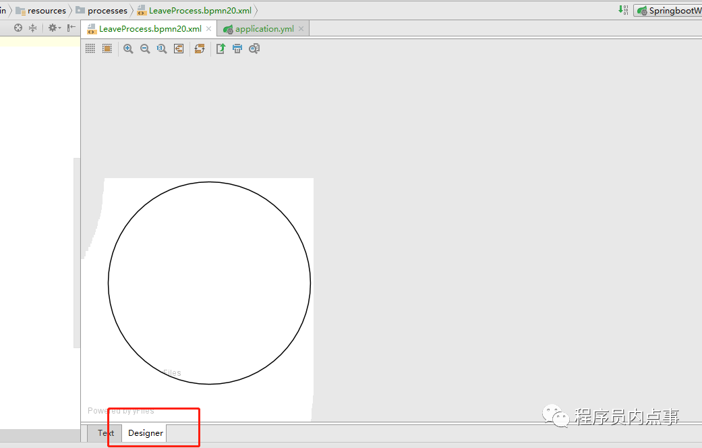The image size is (702, 448).
Task: Switch to the Text view tab
Action: [106, 433]
